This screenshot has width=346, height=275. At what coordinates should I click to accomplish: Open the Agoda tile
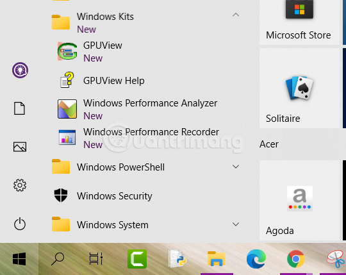(299, 201)
